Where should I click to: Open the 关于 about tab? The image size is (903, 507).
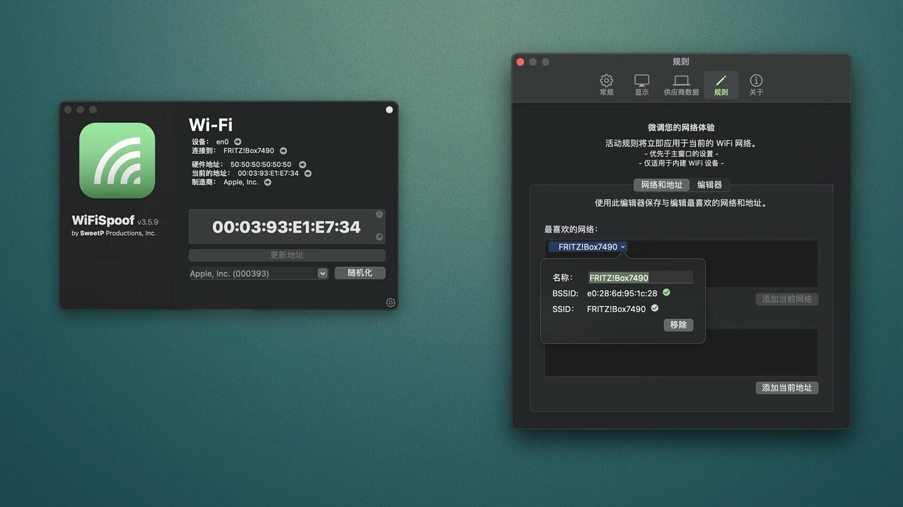pyautogui.click(x=756, y=85)
